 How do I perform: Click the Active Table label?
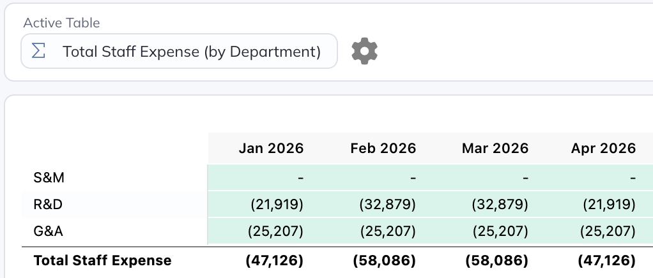61,23
